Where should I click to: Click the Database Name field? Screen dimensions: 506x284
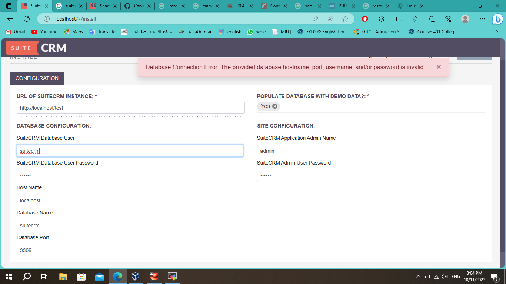[x=130, y=226]
